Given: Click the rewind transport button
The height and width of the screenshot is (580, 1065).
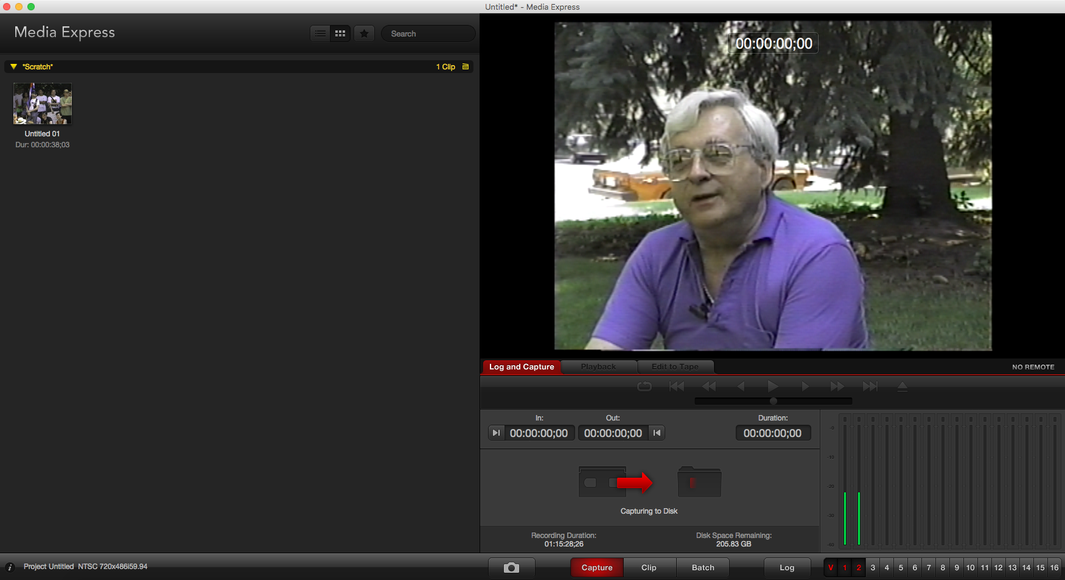Looking at the screenshot, I should click(709, 386).
